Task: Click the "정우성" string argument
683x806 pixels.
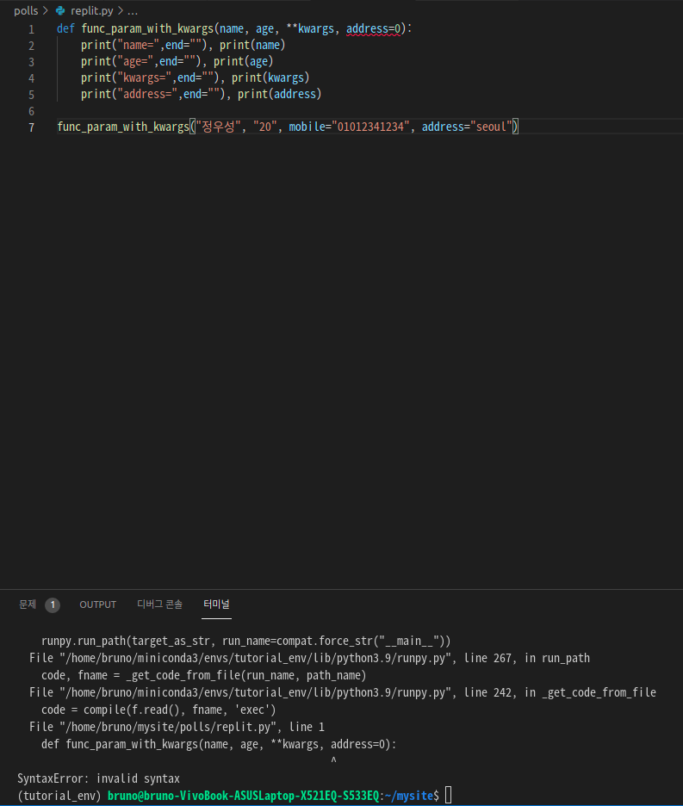Action: [x=218, y=127]
